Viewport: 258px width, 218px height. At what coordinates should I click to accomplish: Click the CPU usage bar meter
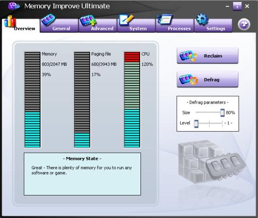point(132,100)
